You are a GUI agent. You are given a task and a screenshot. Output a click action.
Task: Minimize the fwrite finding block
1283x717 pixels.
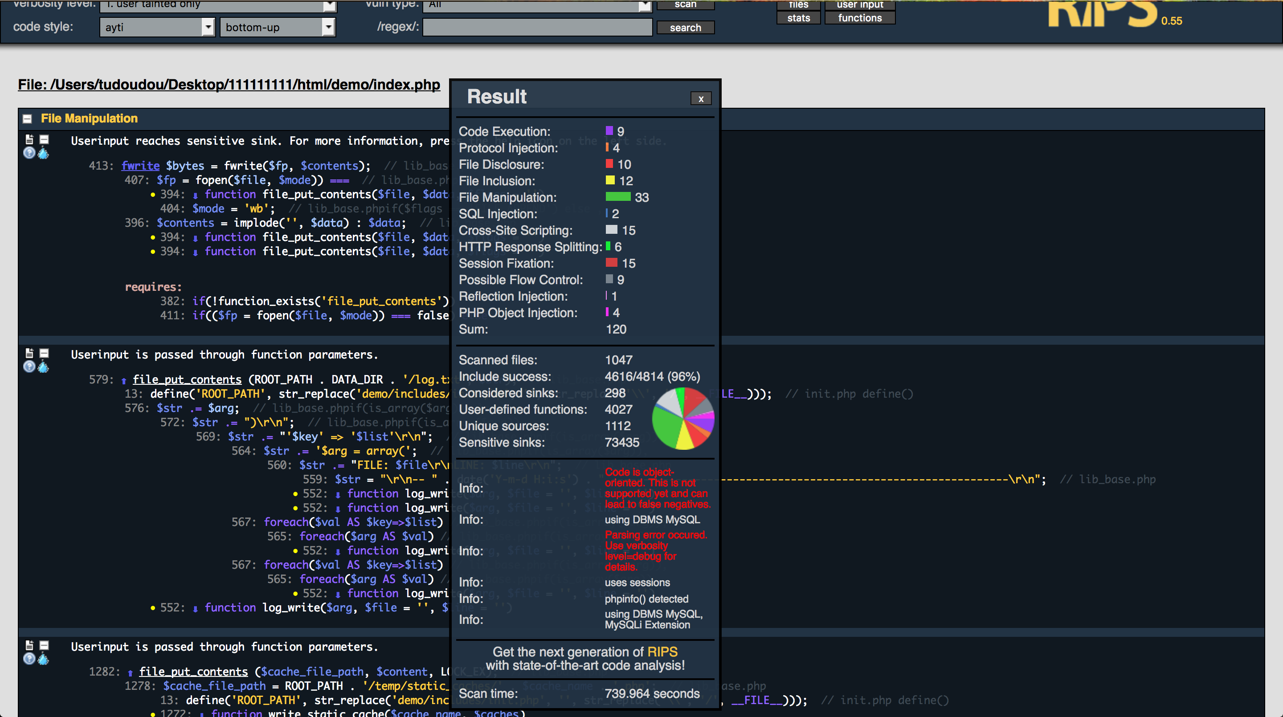pos(45,139)
